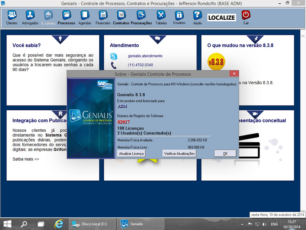This screenshot has width=306, height=230.
Task: Click the ENG language indicator
Action: click(x=274, y=224)
